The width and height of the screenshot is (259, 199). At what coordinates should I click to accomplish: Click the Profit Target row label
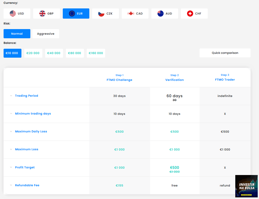(x=25, y=167)
